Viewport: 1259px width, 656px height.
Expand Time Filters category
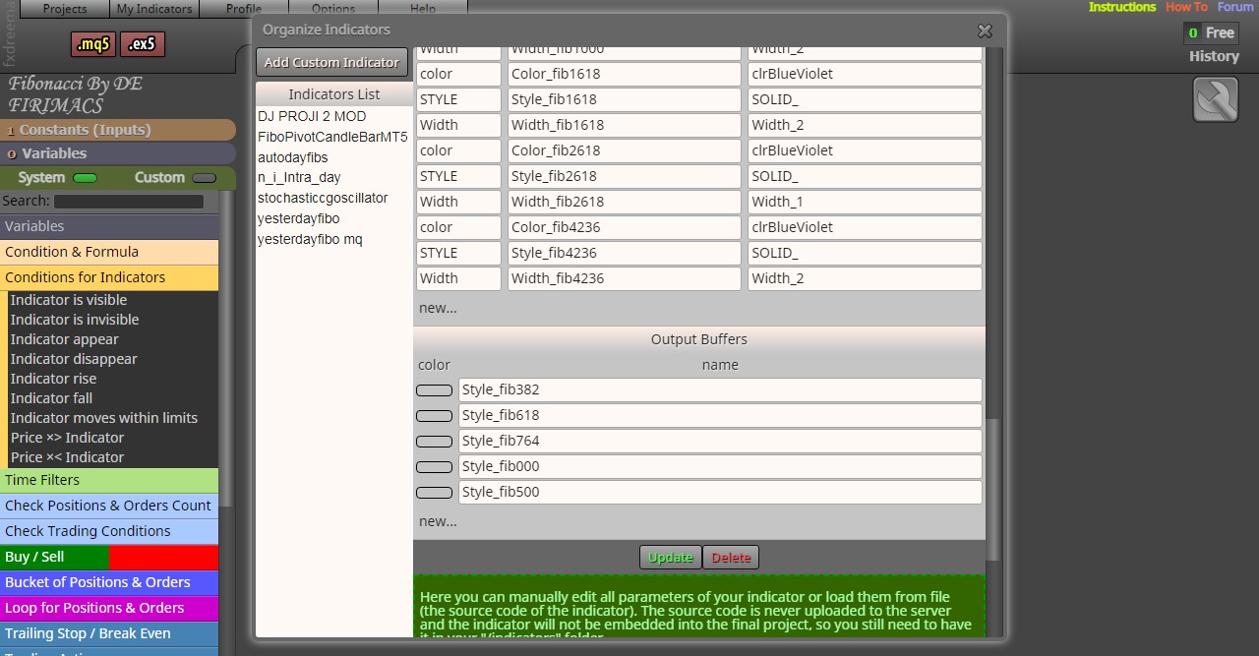109,480
